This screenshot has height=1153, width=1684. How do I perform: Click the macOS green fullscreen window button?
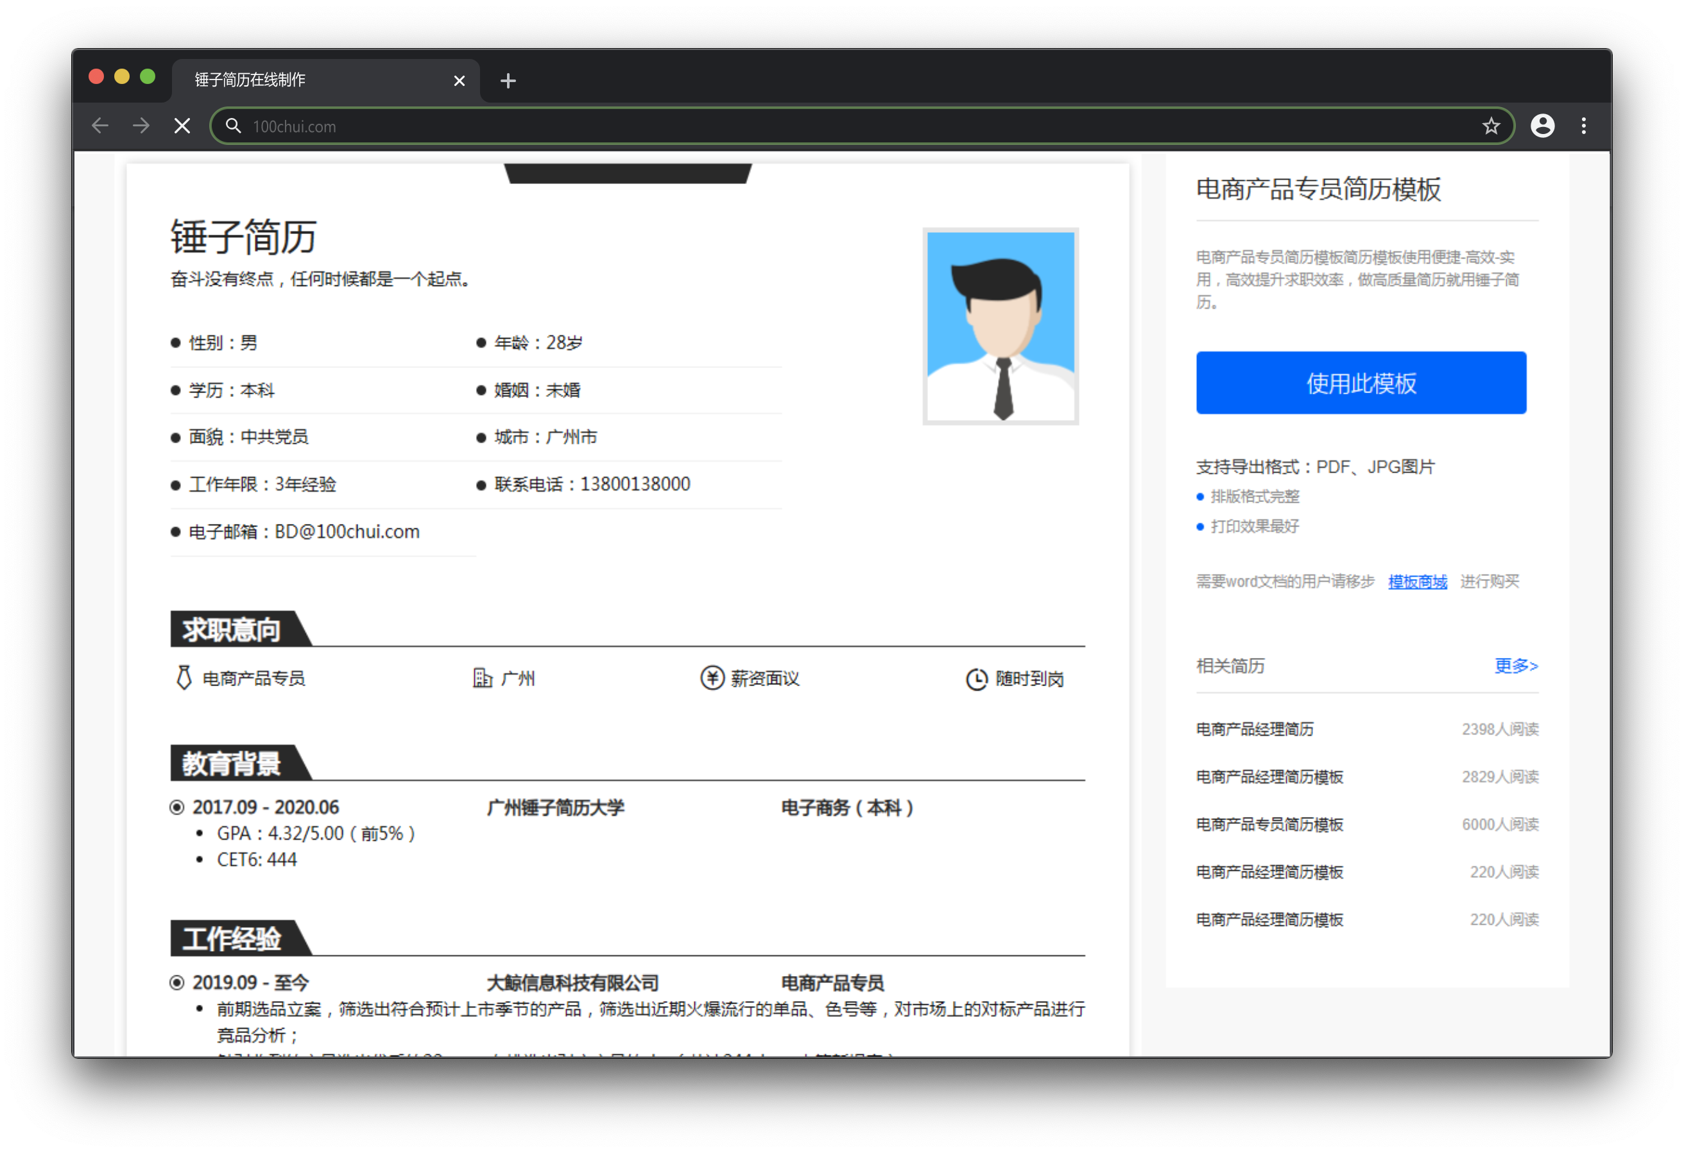(x=148, y=77)
